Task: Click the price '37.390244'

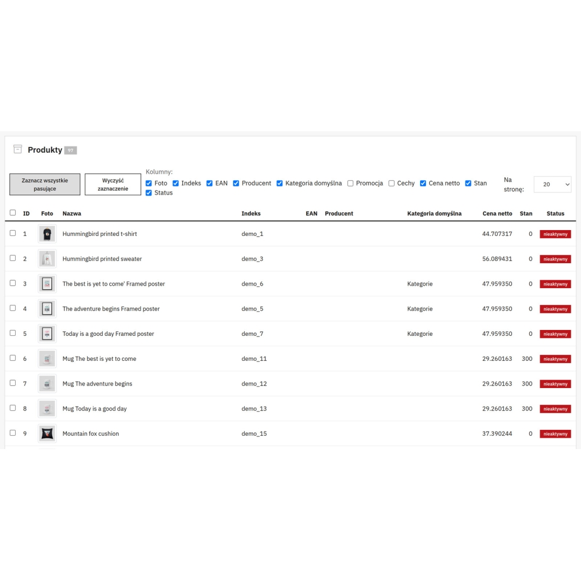Action: (497, 433)
